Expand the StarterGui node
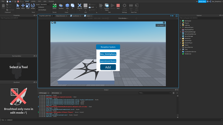 point(181,38)
